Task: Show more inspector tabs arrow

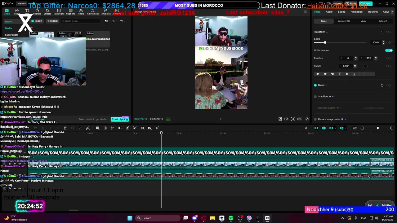Action: coord(393,12)
